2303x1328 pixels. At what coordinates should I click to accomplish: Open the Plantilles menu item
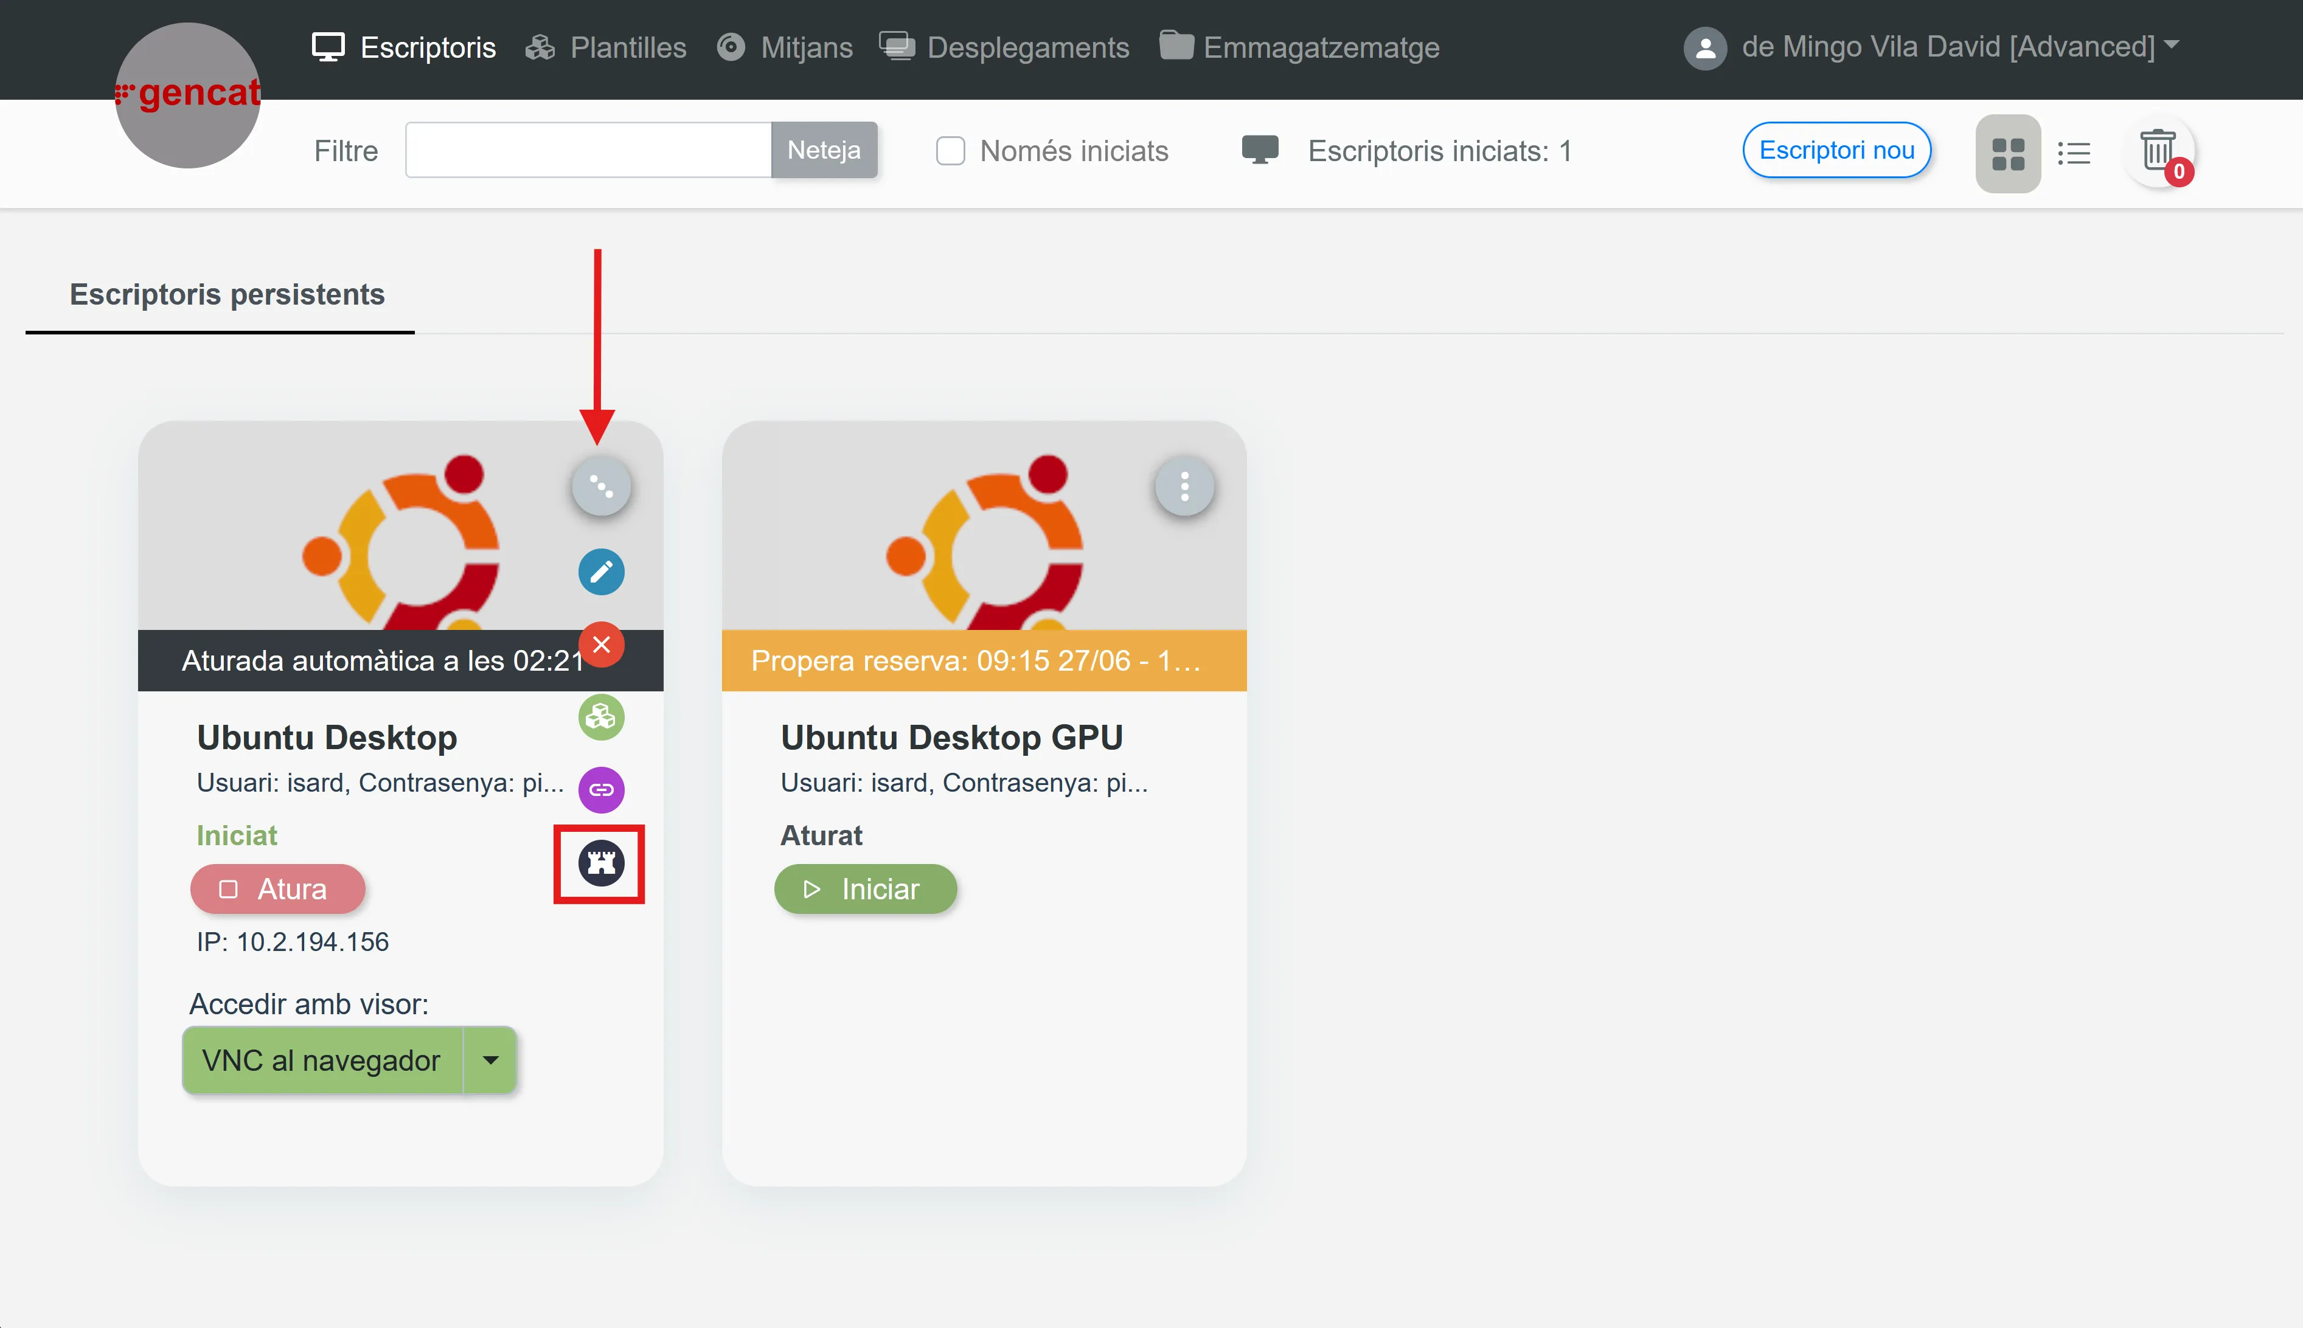[607, 47]
